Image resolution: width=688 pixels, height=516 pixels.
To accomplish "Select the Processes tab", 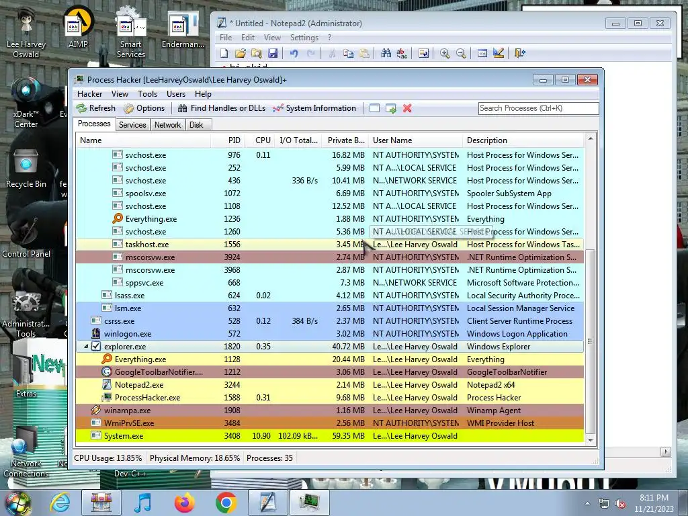I will (94, 124).
